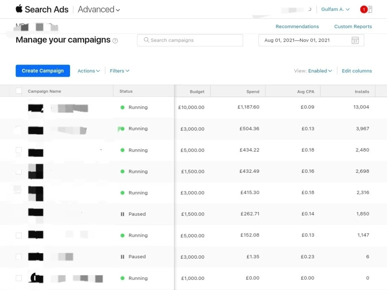Click the magnifier icon in search box

coord(146,40)
